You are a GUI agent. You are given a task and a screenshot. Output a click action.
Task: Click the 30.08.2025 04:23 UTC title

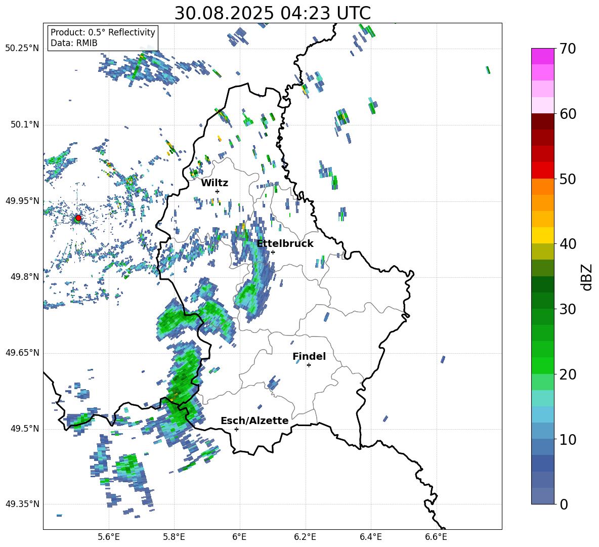coord(272,13)
